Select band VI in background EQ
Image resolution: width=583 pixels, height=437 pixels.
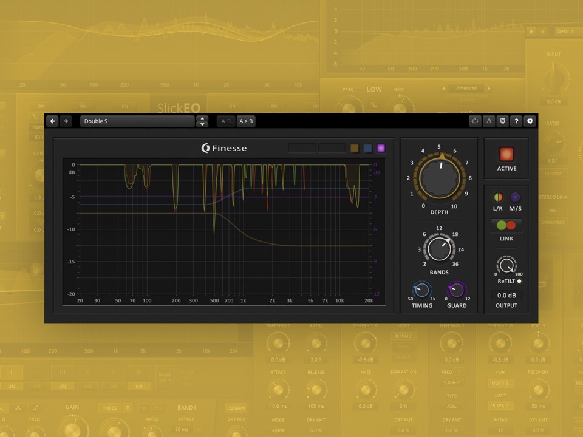(138, 372)
